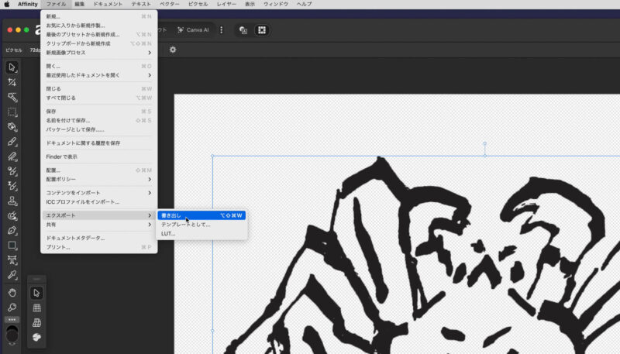This screenshot has width=620, height=354.
Task: Open the vertical three-dot menu beside Canva AI
Action: point(222,30)
